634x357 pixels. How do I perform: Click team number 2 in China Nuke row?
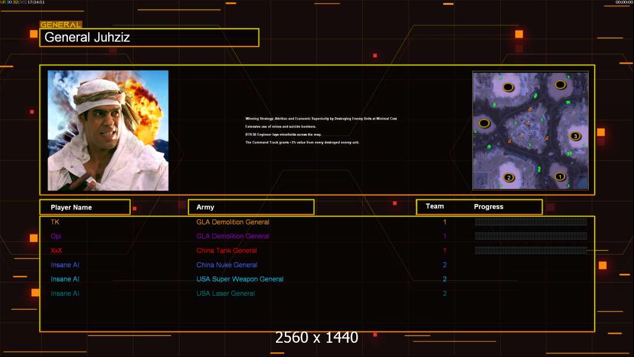[445, 265]
